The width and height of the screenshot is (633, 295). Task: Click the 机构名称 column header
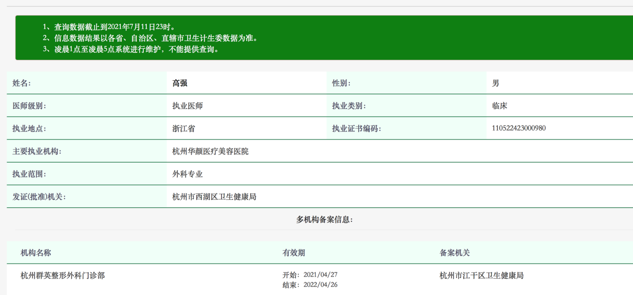[36, 253]
